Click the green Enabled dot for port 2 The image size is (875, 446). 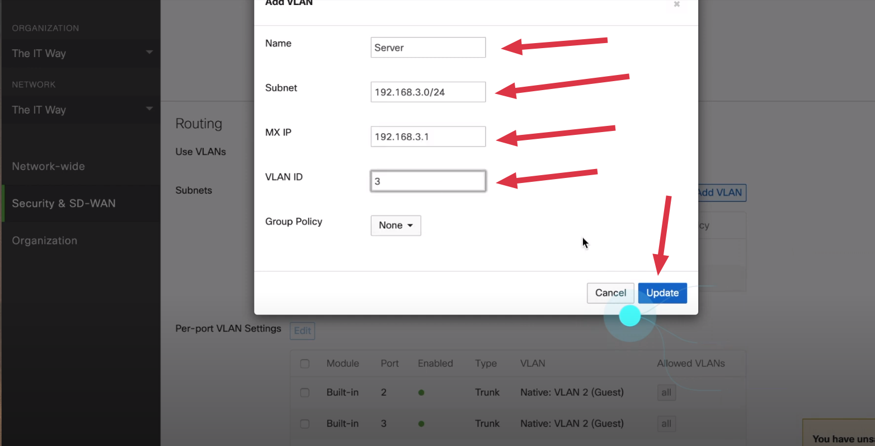[x=421, y=393]
